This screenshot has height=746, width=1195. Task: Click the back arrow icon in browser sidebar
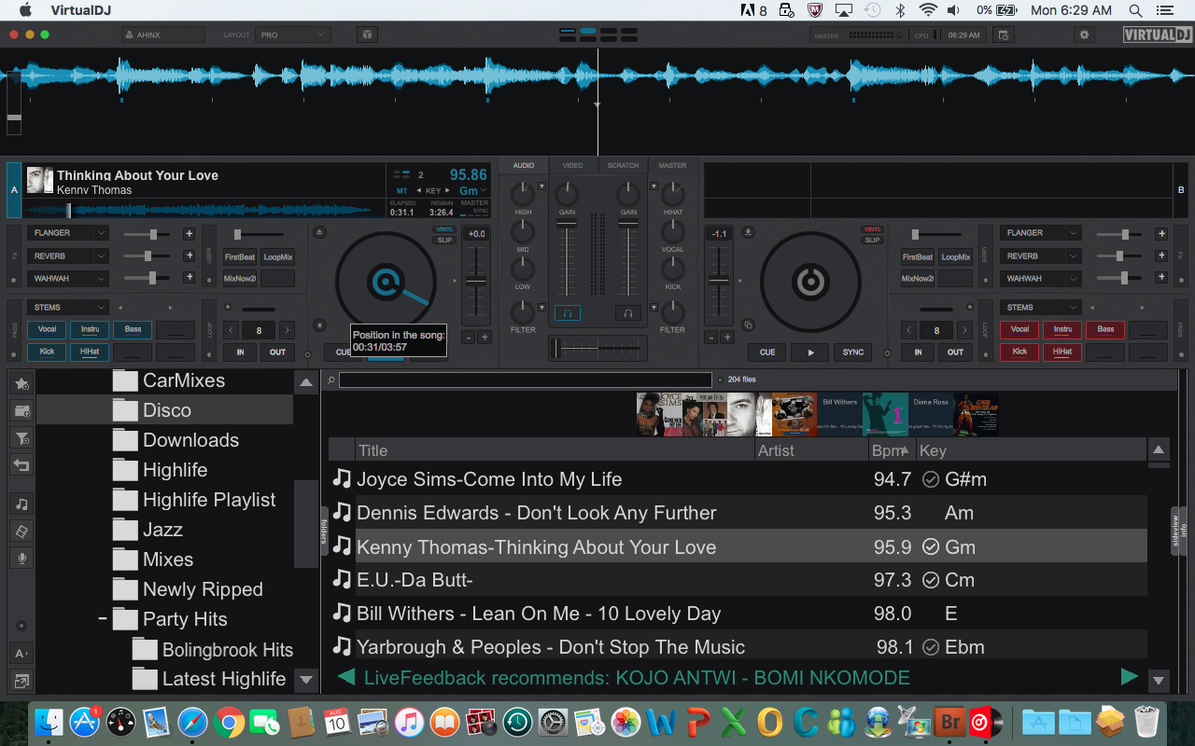21,464
